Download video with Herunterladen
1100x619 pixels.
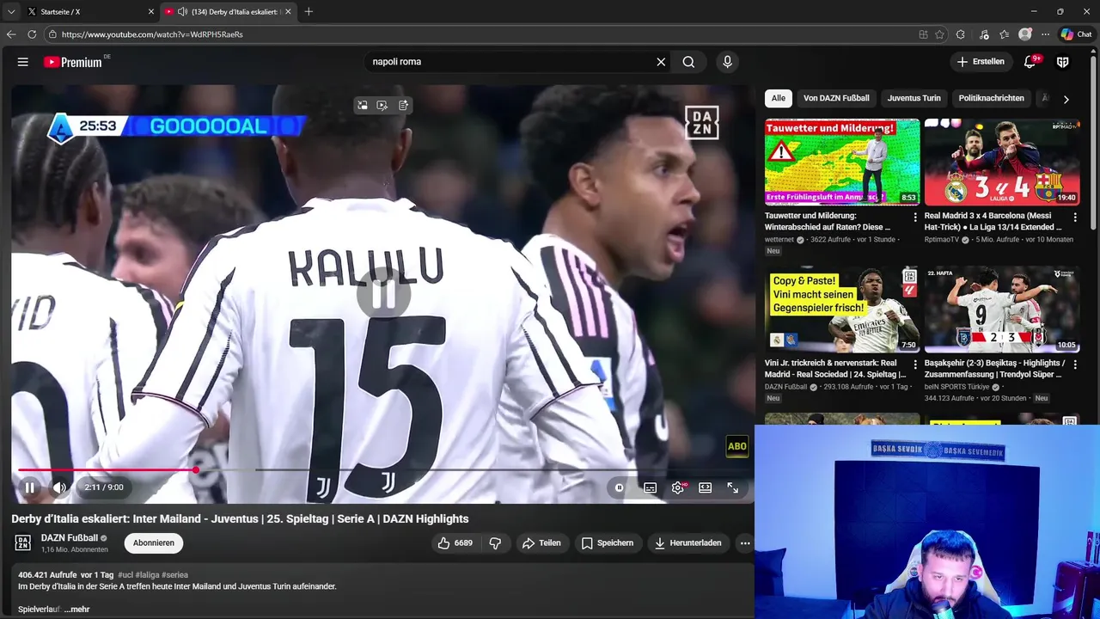click(x=687, y=543)
